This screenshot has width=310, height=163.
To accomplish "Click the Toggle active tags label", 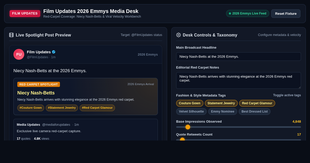I will [287, 95].
